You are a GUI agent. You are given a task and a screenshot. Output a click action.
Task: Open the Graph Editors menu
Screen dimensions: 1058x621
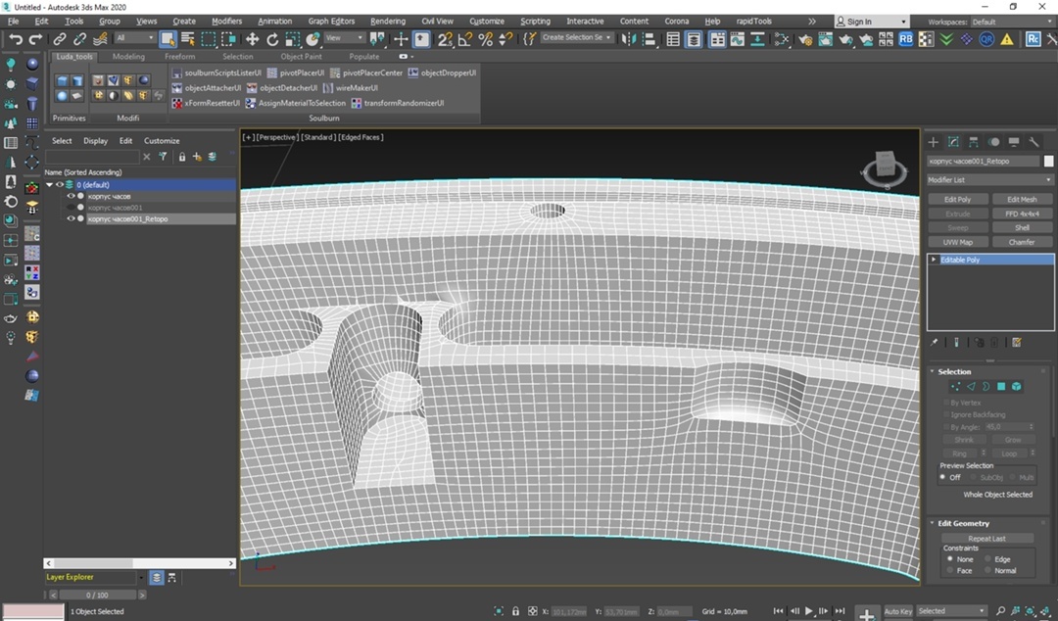coord(331,21)
